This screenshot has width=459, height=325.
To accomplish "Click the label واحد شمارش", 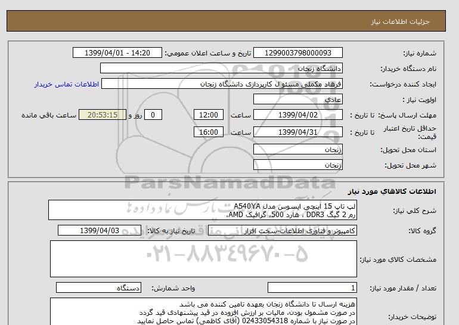I will click(173, 289).
